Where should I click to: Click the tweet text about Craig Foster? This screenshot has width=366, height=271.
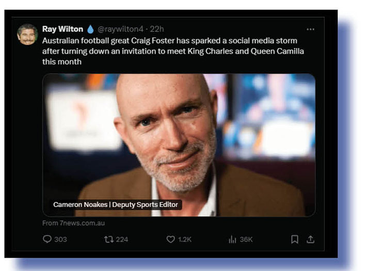coord(169,51)
